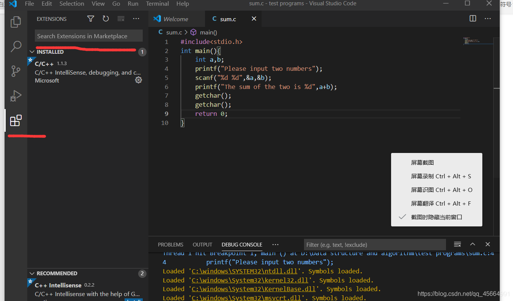The height and width of the screenshot is (301, 513).
Task: Open the kernel32.dll path link
Action: 250,280
